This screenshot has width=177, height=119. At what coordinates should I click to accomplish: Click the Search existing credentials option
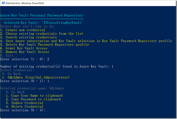[28, 37]
